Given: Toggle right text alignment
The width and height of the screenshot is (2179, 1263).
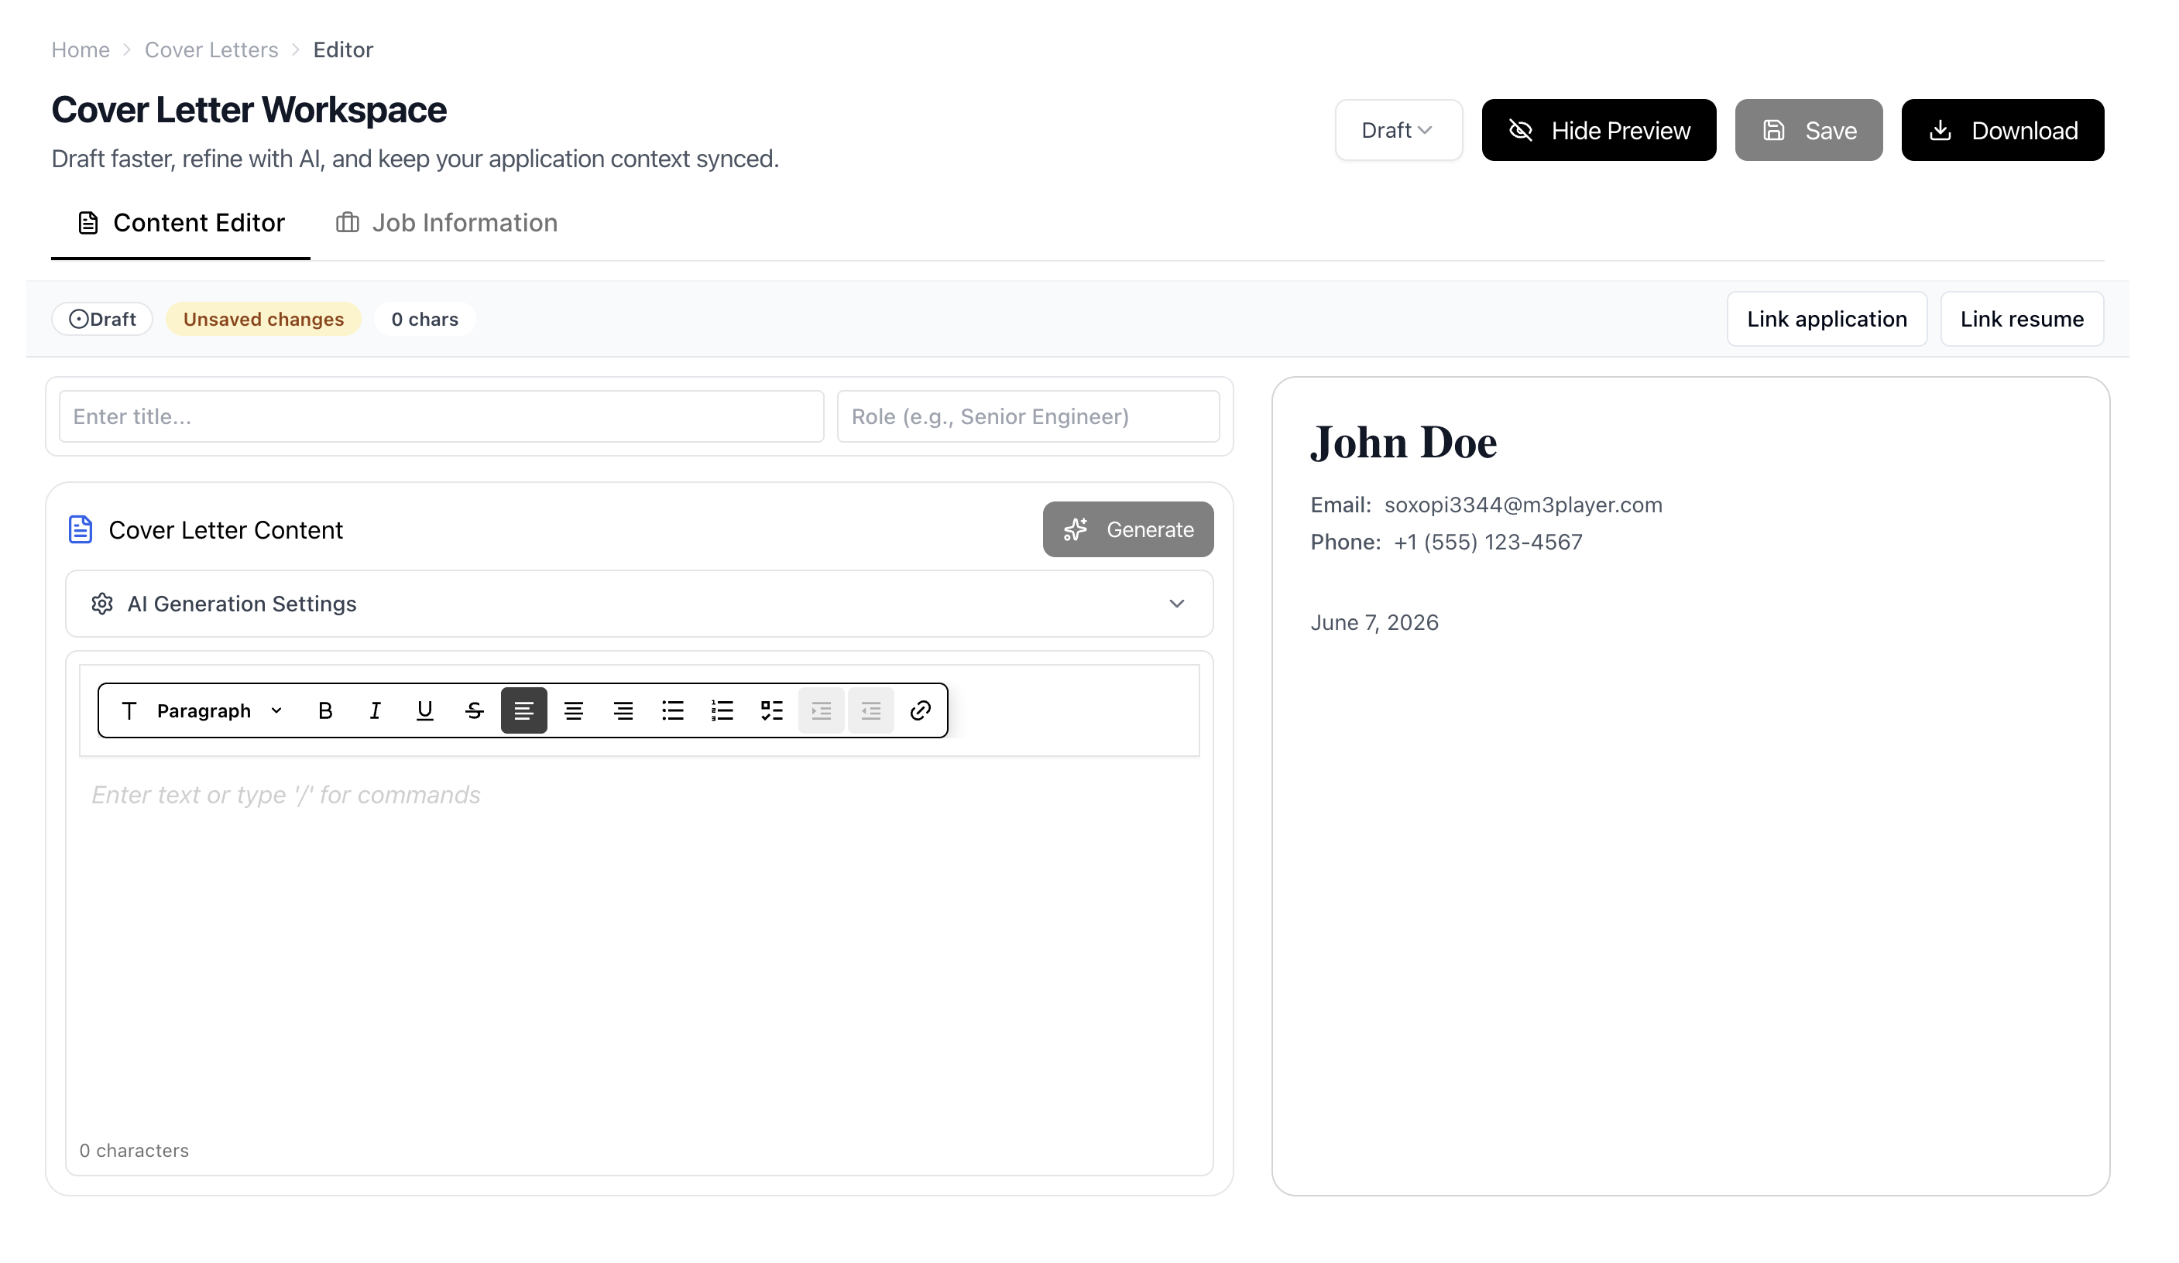Looking at the screenshot, I should 623,710.
